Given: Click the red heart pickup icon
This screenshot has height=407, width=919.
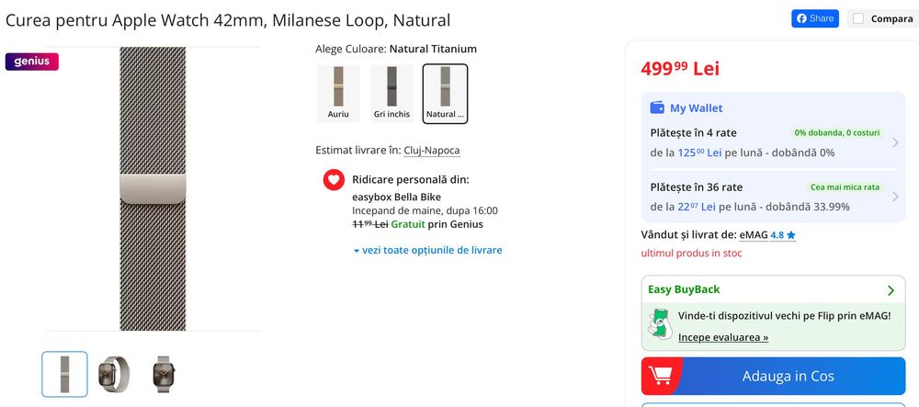Looking at the screenshot, I should 334,179.
